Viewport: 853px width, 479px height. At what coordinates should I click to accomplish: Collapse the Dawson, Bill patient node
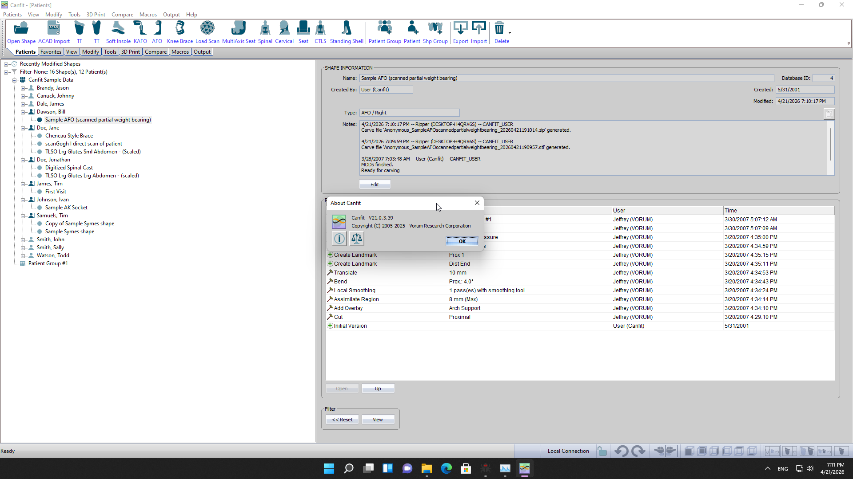click(23, 112)
